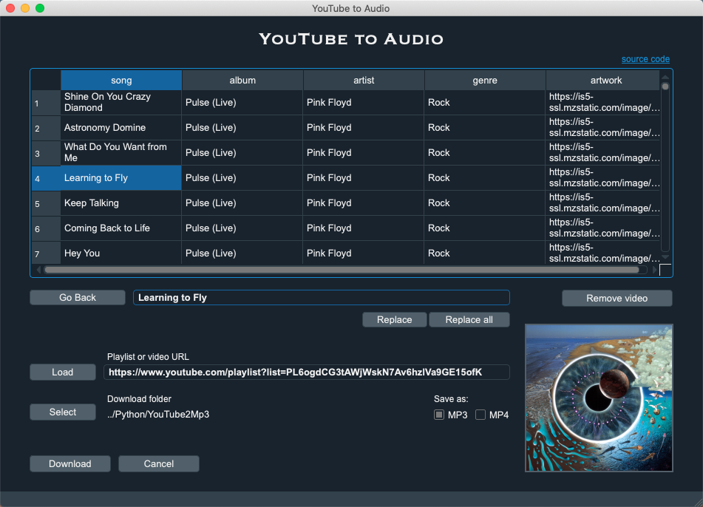Image resolution: width=703 pixels, height=507 pixels.
Task: Click the Load button
Action: coord(63,372)
